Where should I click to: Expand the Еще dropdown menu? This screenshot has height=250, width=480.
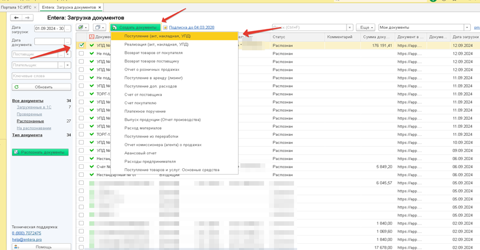tap(366, 28)
